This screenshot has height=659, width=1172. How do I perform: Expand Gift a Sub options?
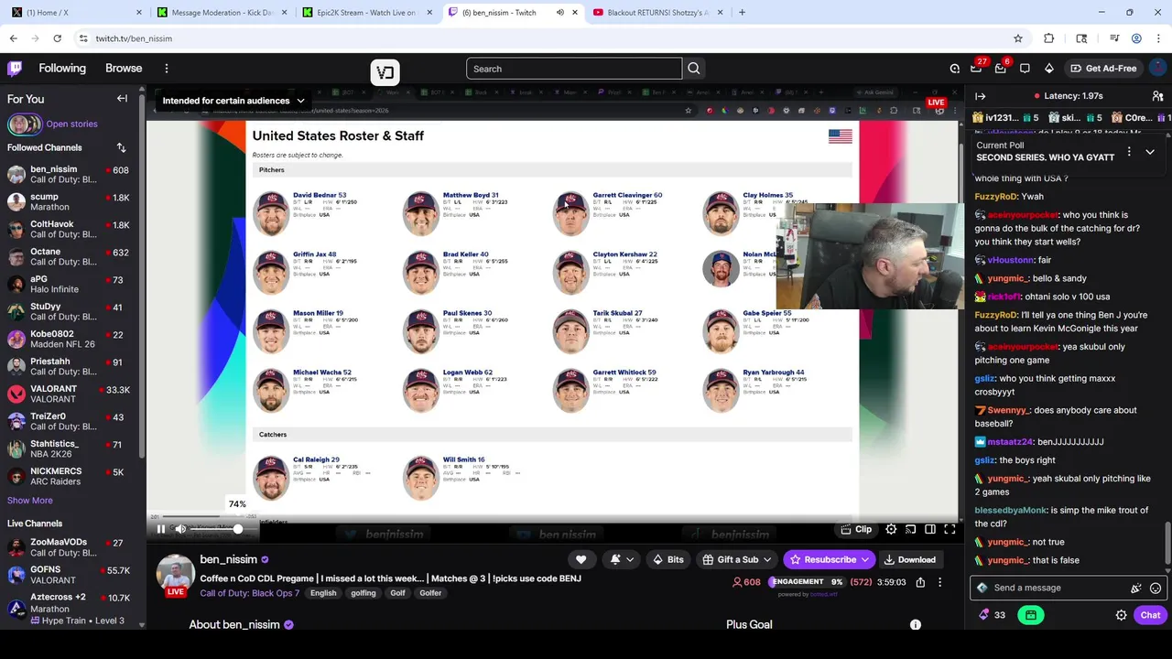pos(768,559)
